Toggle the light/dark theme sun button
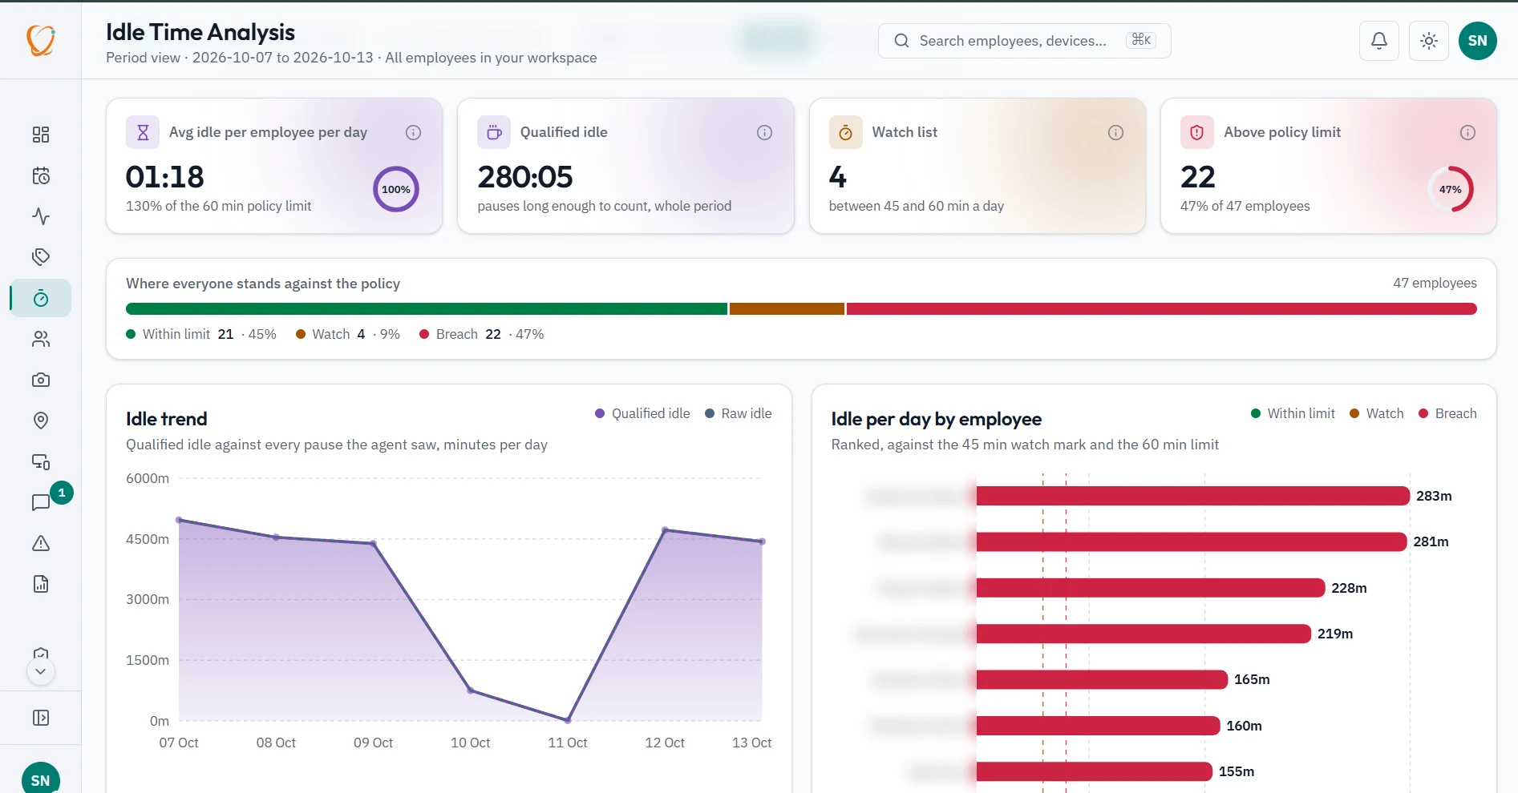The image size is (1518, 793). pos(1429,41)
